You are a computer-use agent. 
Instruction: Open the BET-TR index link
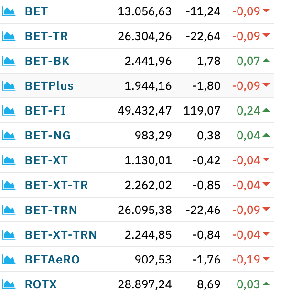(46, 36)
